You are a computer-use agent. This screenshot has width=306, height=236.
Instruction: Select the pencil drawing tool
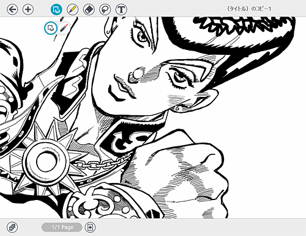(x=72, y=9)
